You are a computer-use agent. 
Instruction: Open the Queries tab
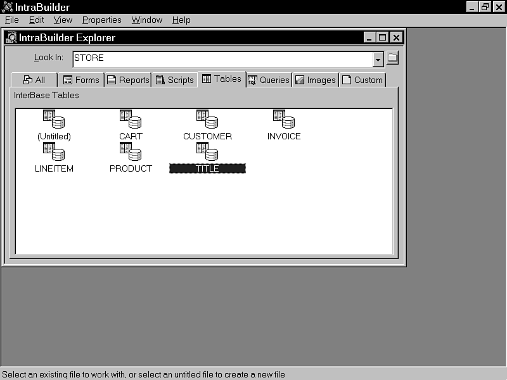(269, 80)
